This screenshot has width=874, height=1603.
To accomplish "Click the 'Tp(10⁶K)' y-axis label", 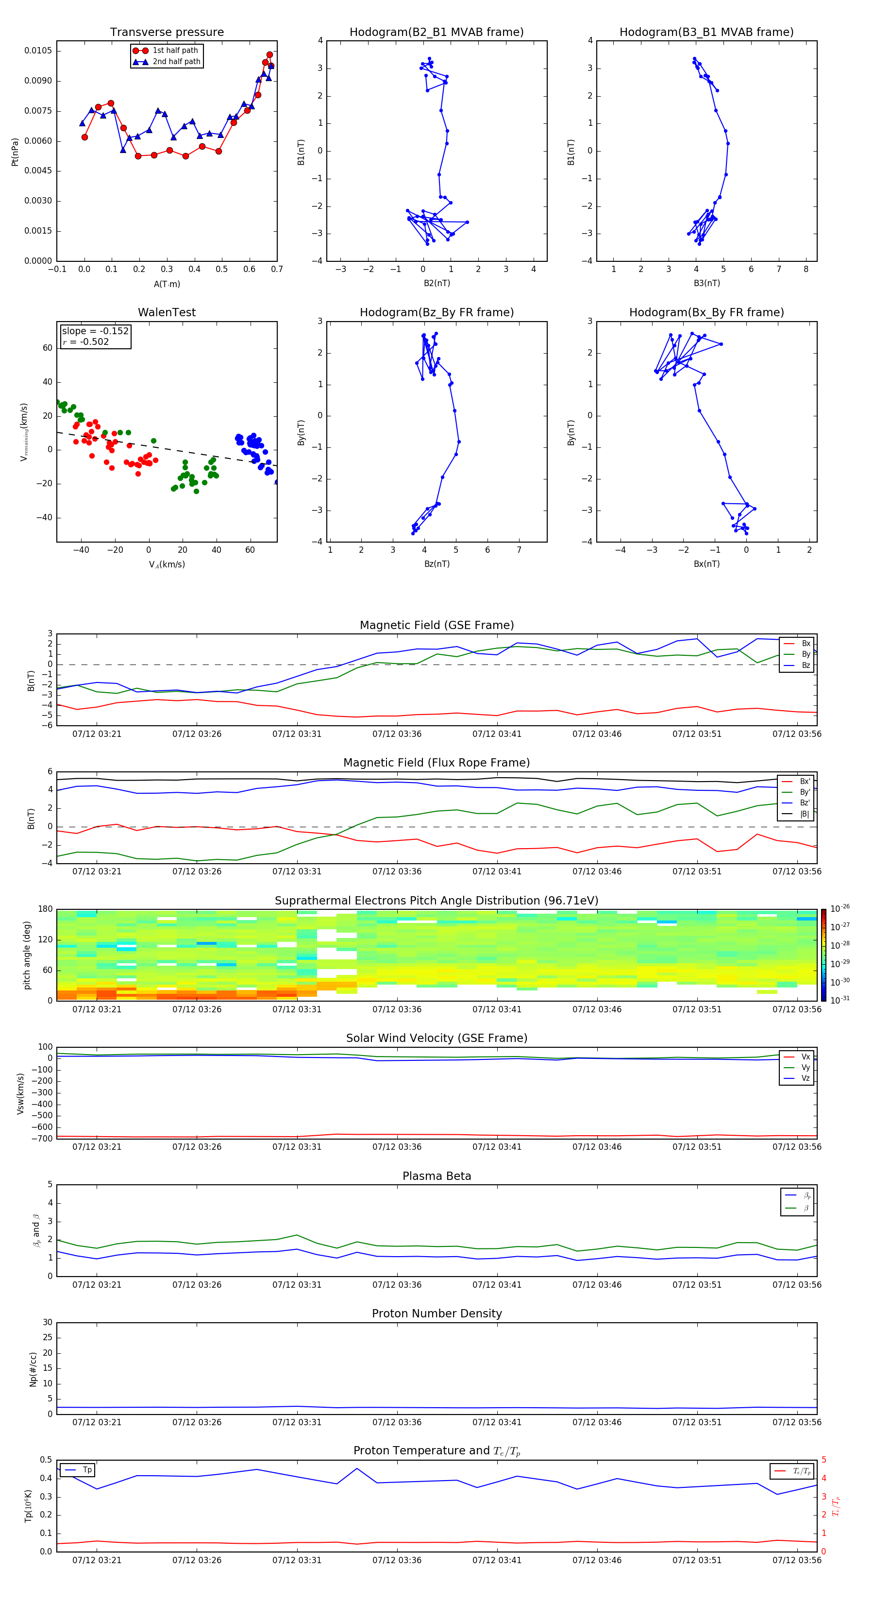I will click(27, 1506).
